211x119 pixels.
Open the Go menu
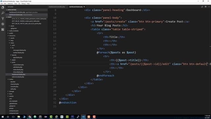pos(19,4)
